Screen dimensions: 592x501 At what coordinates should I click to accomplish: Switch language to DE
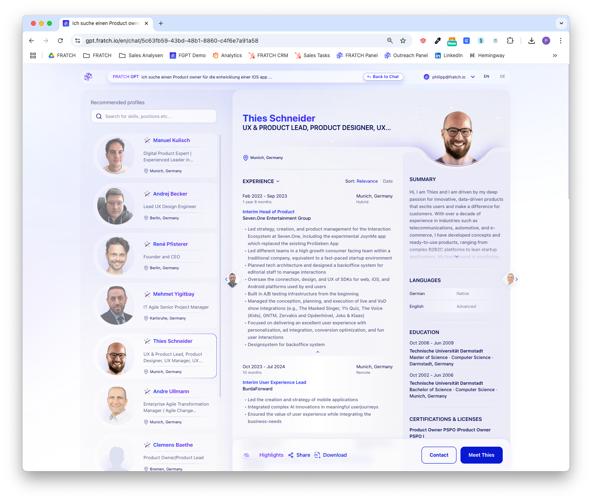coord(502,76)
